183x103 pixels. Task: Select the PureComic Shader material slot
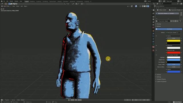[x=167, y=13]
